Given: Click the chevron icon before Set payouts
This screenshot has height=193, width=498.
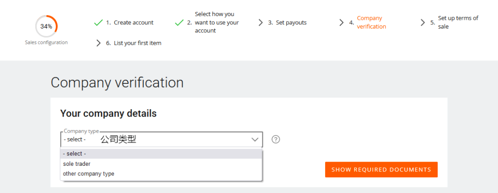Looking at the screenshot, I should (261, 23).
